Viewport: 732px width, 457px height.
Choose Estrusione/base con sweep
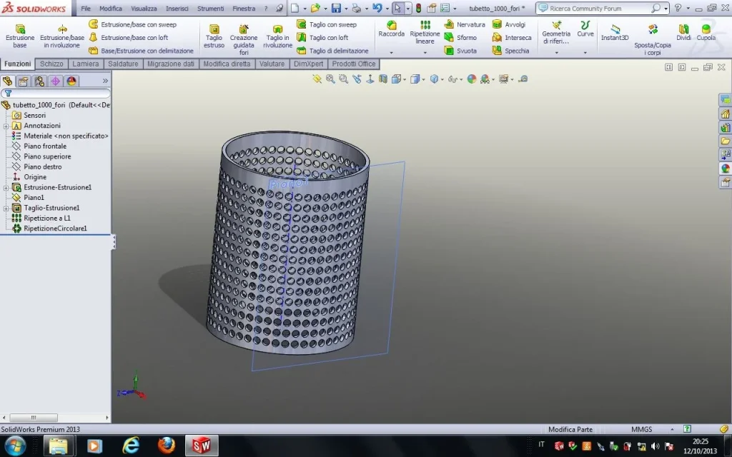click(x=132, y=24)
